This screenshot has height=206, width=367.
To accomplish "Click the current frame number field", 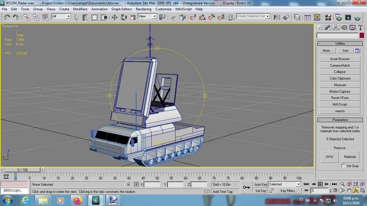I will pyautogui.click(x=320, y=191).
